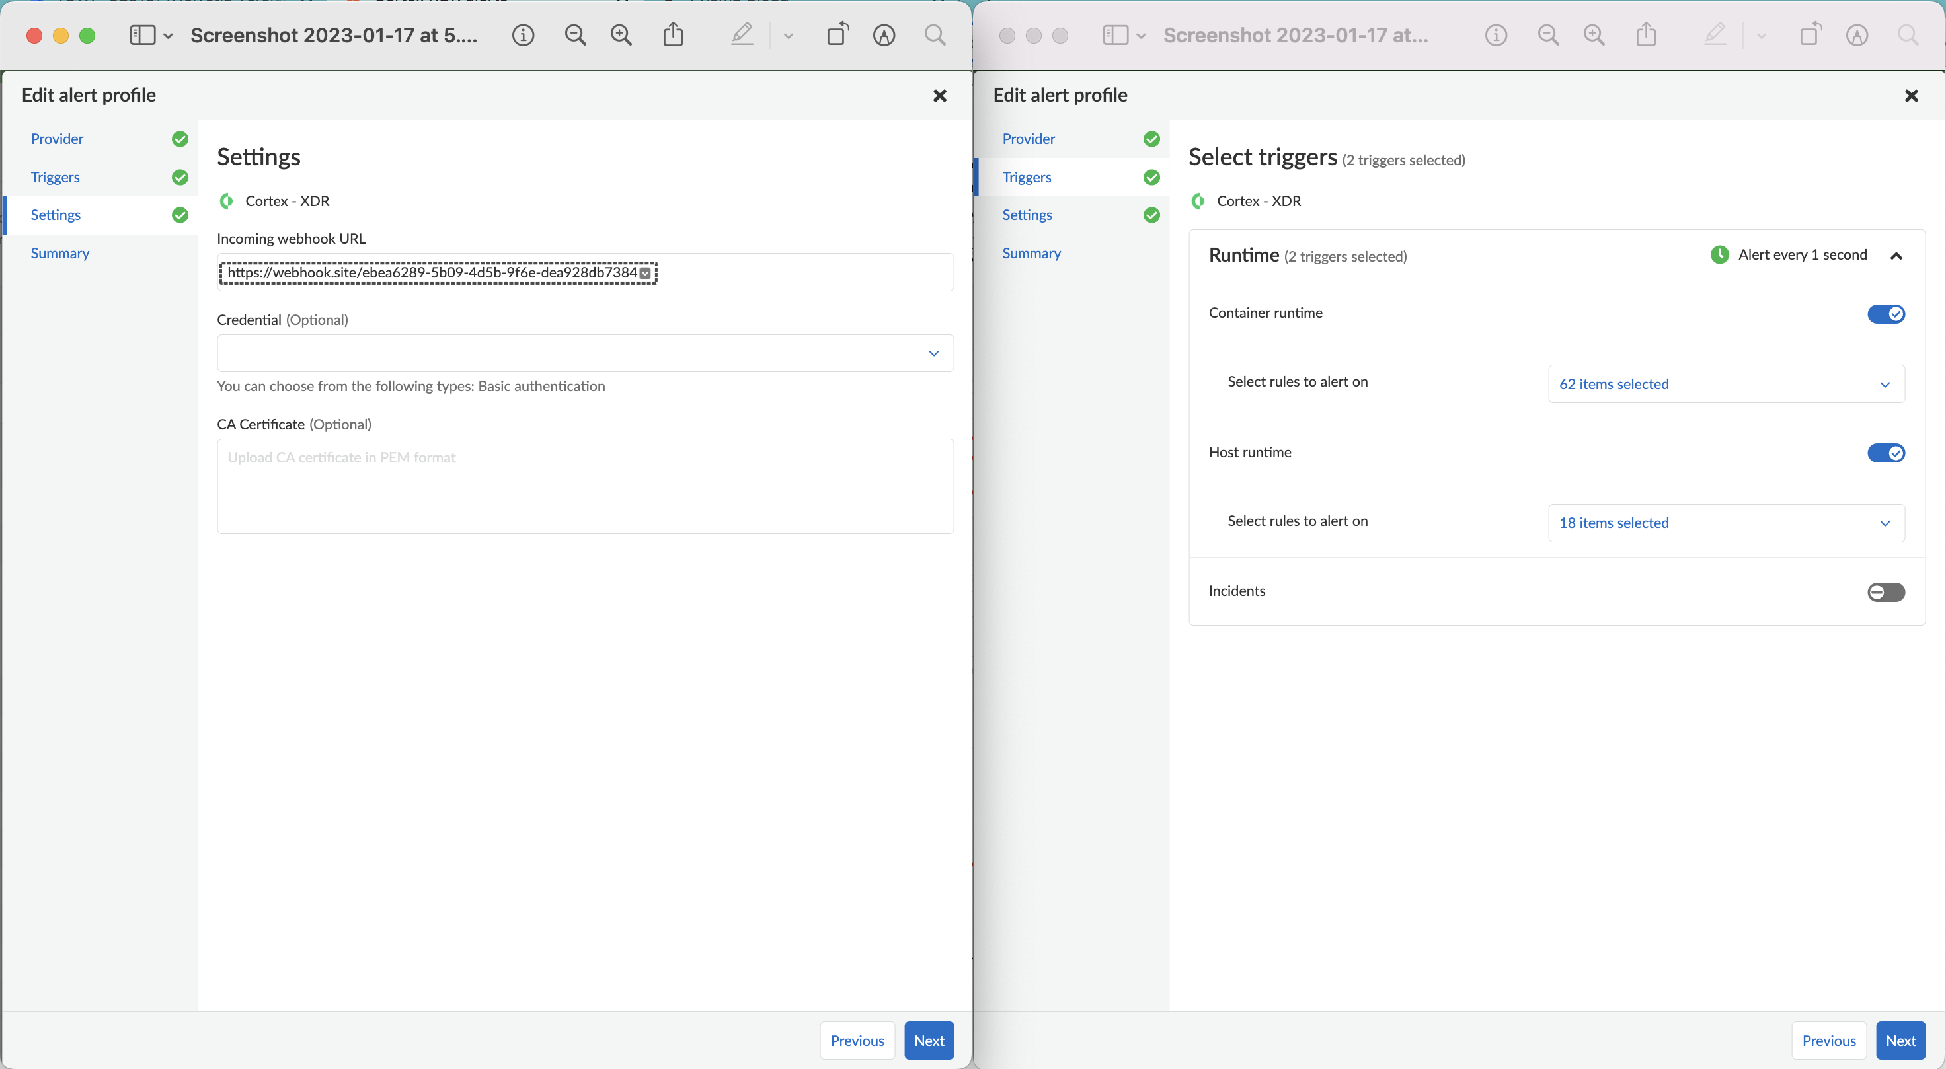Open the 62 items selected dropdown
1946x1069 pixels.
1726,385
